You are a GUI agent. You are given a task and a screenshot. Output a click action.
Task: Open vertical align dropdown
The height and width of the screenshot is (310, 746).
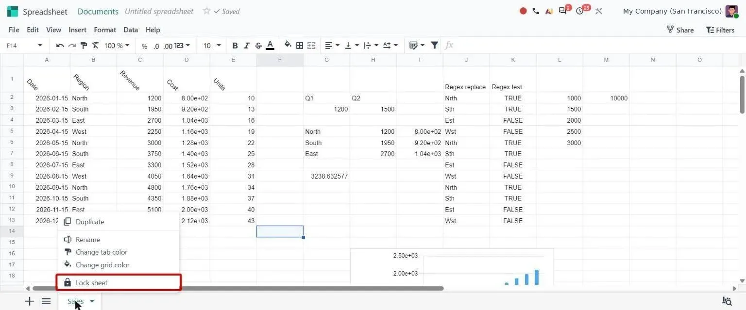click(x=352, y=46)
